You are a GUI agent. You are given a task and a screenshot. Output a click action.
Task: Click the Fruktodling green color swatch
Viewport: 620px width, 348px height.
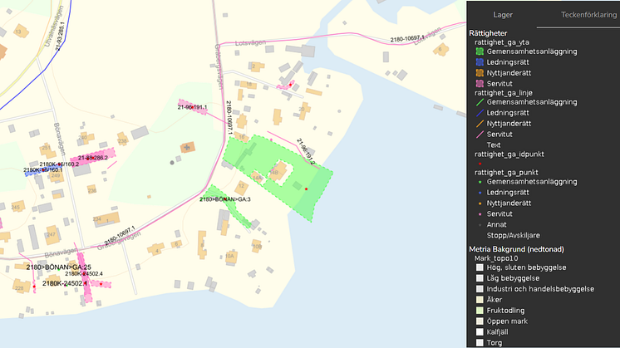tap(480, 310)
